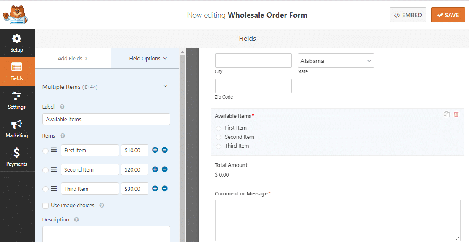Grab the Third Item reorder handle

coord(54,189)
